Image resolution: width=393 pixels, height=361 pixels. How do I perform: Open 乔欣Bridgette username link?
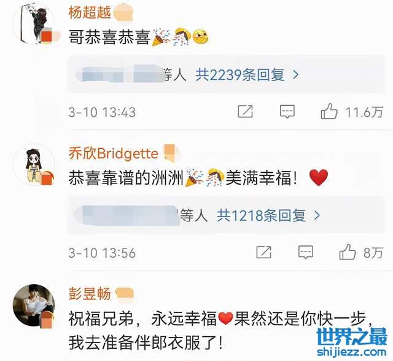pyautogui.click(x=113, y=153)
